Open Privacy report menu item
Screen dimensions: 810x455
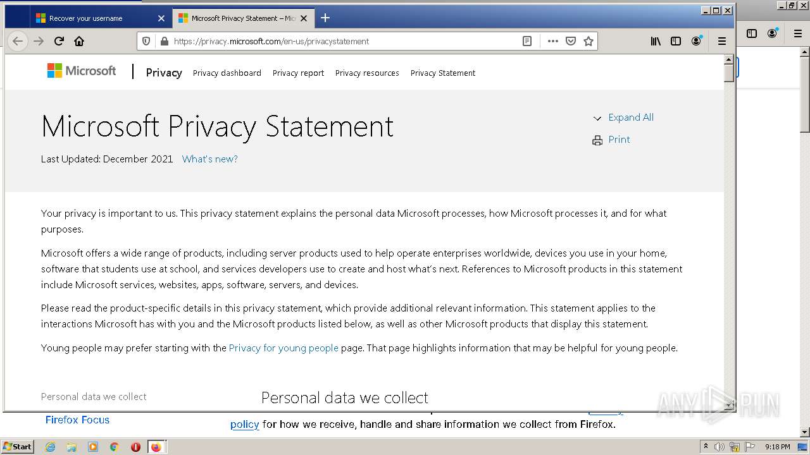(298, 73)
